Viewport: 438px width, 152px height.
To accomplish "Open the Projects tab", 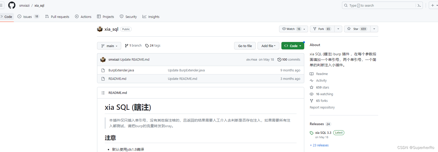I will 106,17.
